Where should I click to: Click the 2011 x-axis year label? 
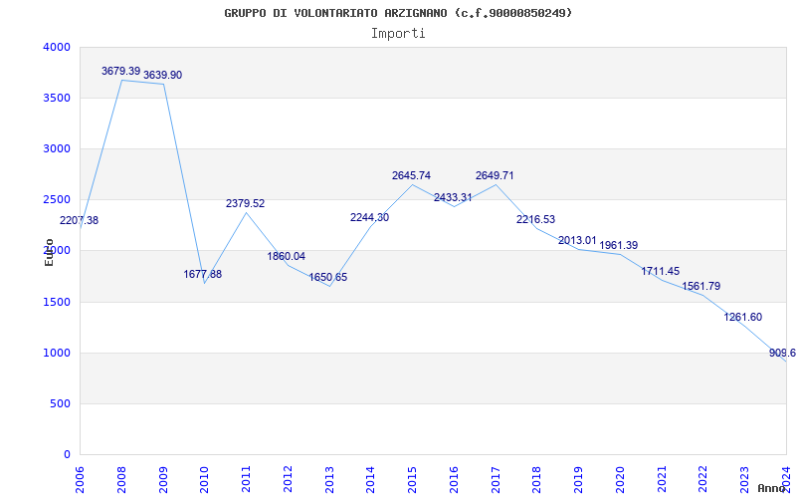click(246, 480)
